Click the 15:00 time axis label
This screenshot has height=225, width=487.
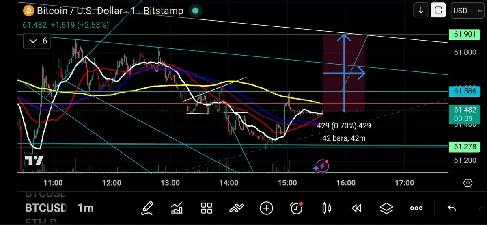pos(287,183)
